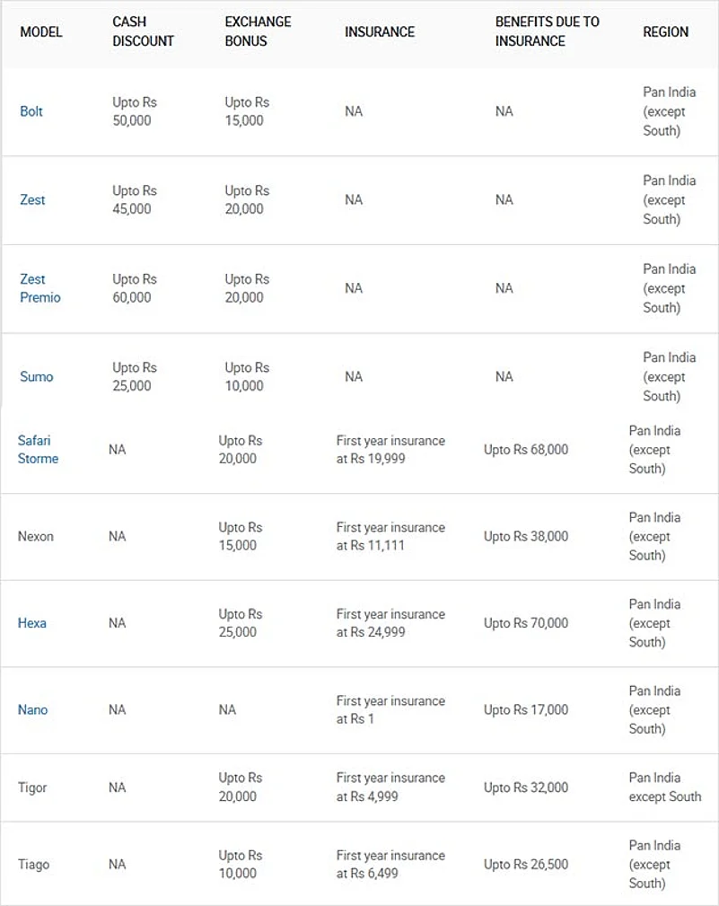
Task: Open the Safari Storme link
Action: pos(38,449)
